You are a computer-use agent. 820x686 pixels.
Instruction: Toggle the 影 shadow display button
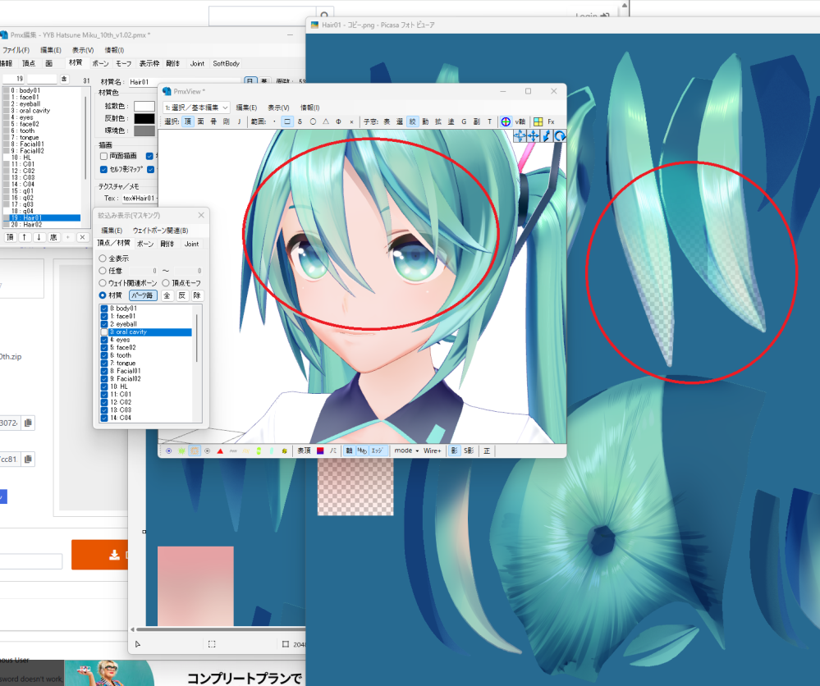coord(454,450)
